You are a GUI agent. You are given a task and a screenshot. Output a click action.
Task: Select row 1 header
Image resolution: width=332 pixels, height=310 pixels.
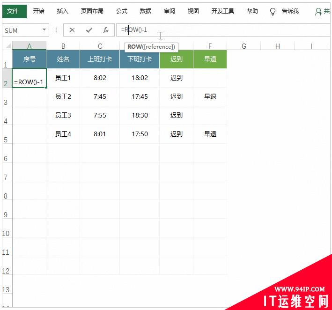7,59
